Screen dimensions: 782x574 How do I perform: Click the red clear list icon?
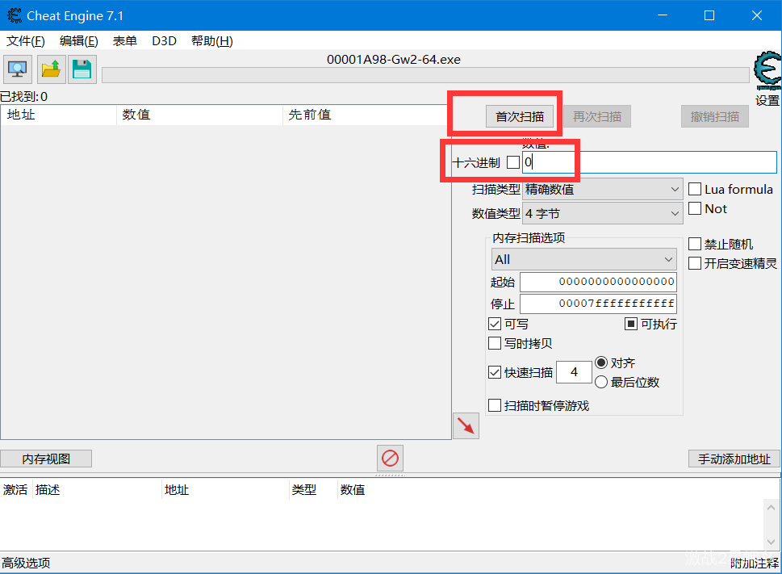click(x=390, y=458)
